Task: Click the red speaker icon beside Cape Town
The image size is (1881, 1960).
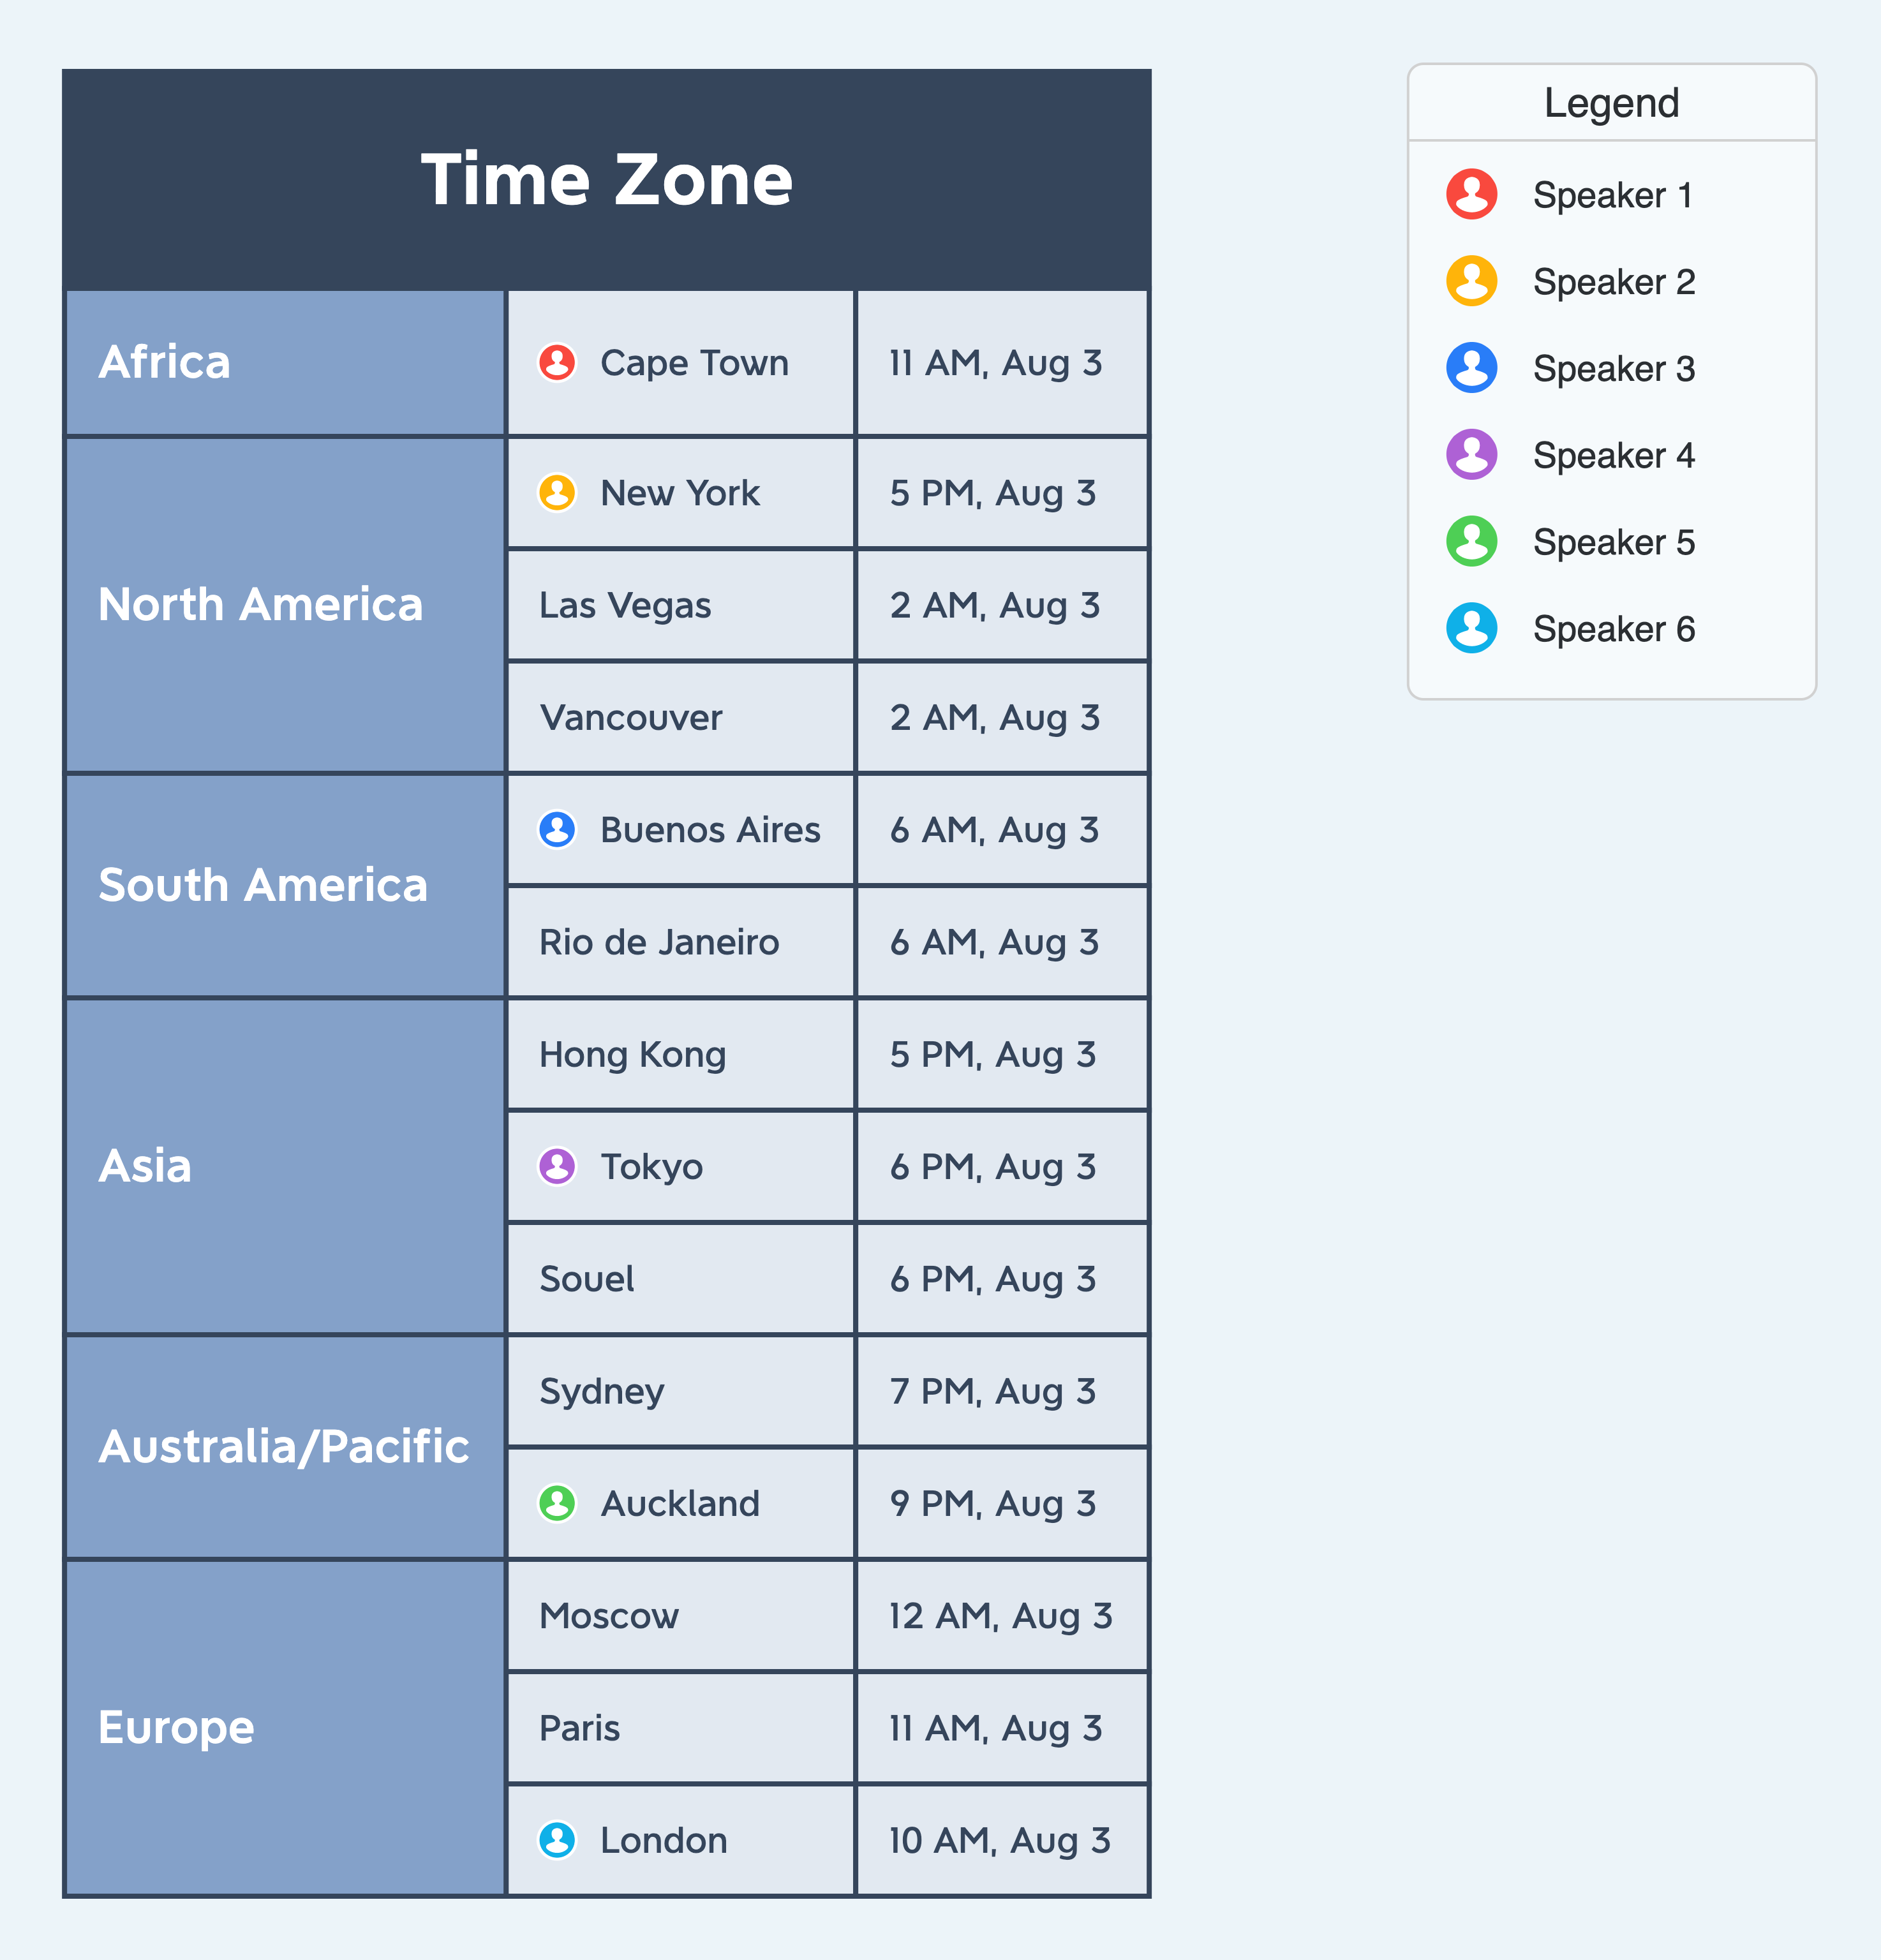Action: coord(557,362)
